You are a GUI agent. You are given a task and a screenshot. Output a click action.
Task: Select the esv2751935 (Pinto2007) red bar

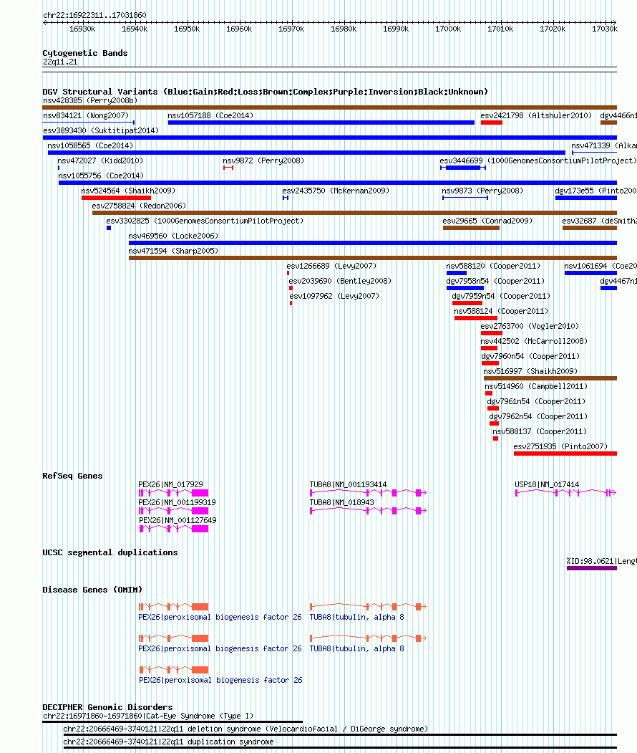coord(565,454)
